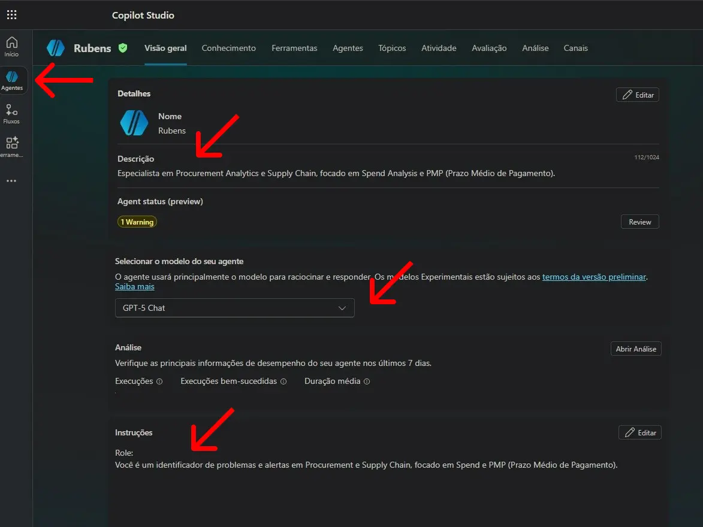Click the Review button
This screenshot has height=527, width=703.
(x=640, y=222)
